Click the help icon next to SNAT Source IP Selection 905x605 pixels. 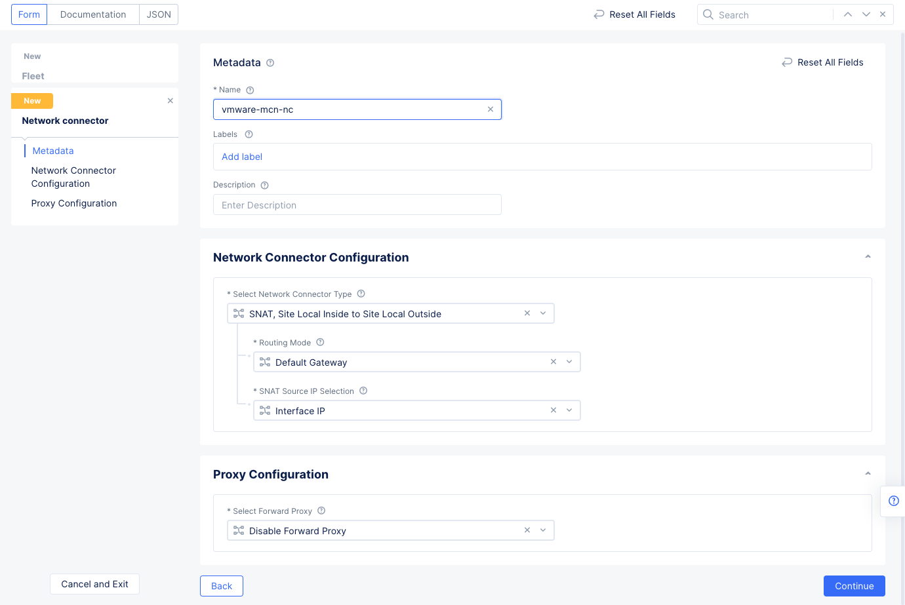click(363, 391)
